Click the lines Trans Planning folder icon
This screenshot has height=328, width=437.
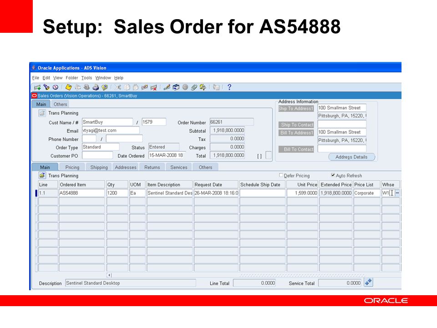tap(42, 175)
